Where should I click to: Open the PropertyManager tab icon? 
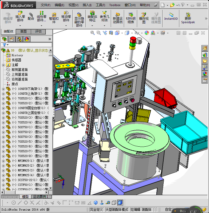(12, 39)
